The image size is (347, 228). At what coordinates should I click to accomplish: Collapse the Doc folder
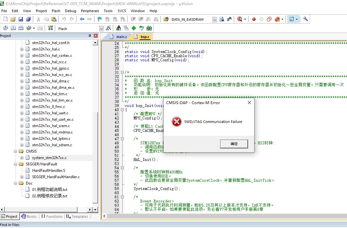pos(16,184)
